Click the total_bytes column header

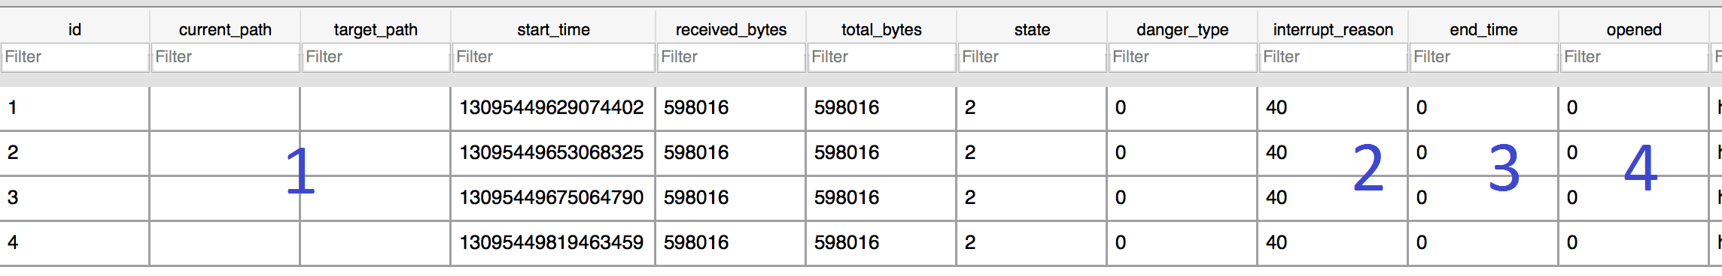(x=881, y=29)
